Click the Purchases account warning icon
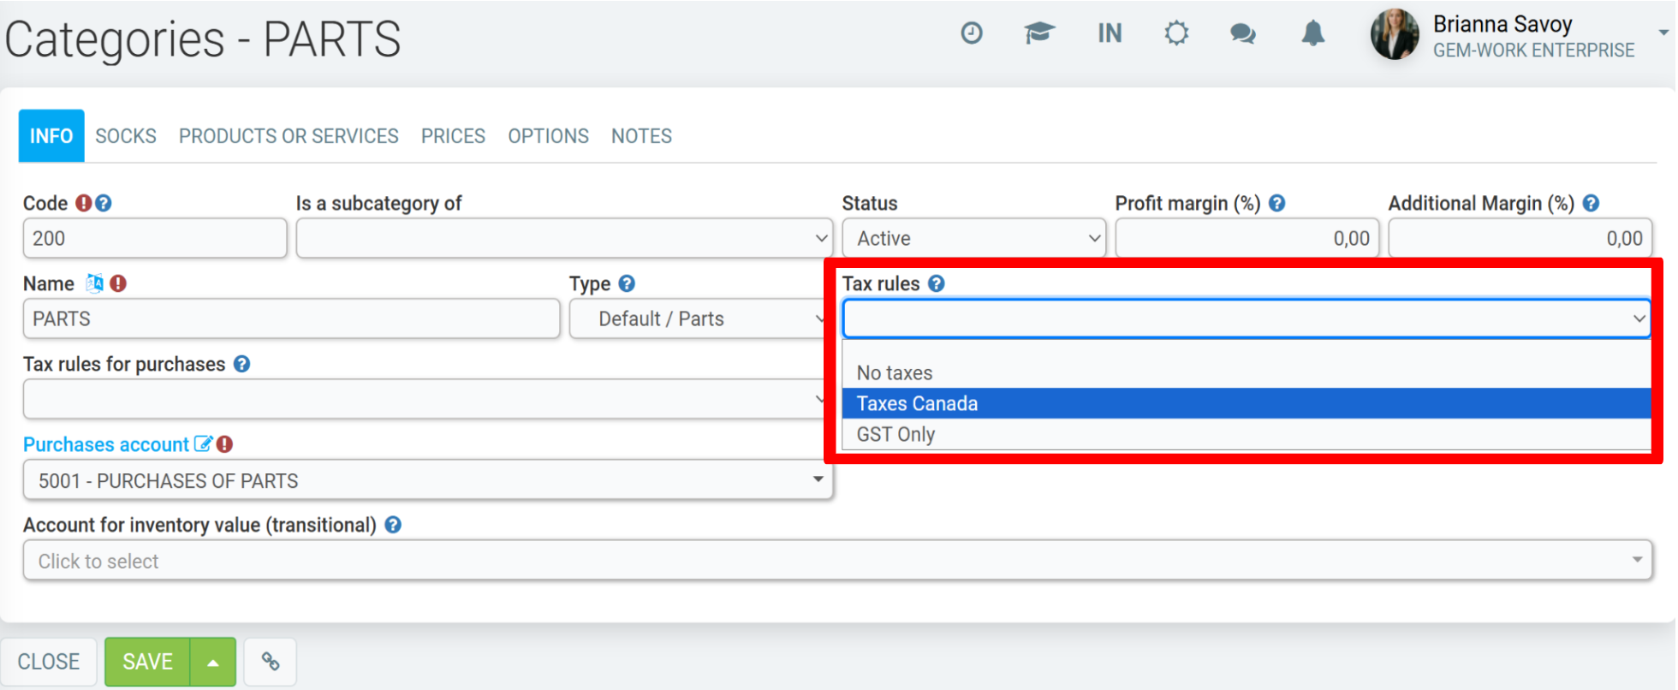This screenshot has height=690, width=1678. [224, 444]
